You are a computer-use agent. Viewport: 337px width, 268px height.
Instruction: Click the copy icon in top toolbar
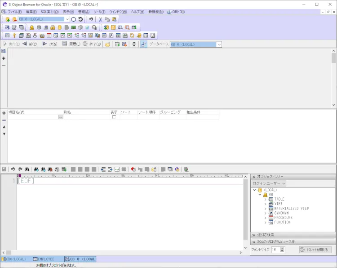[x=107, y=19]
